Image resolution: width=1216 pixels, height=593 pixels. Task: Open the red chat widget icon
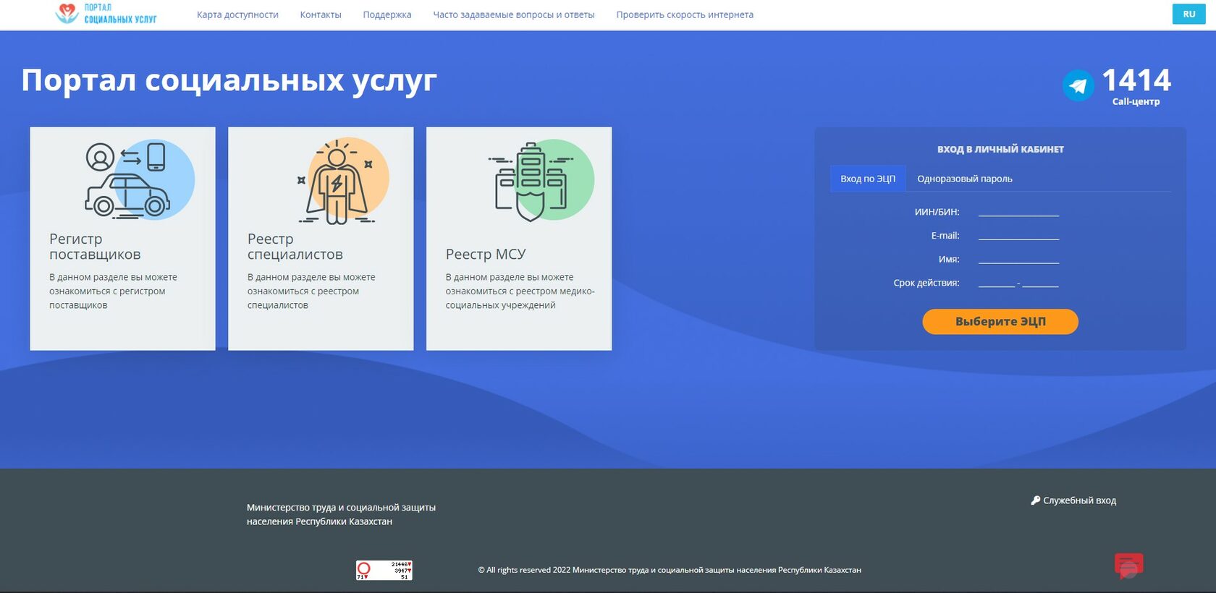(x=1128, y=565)
